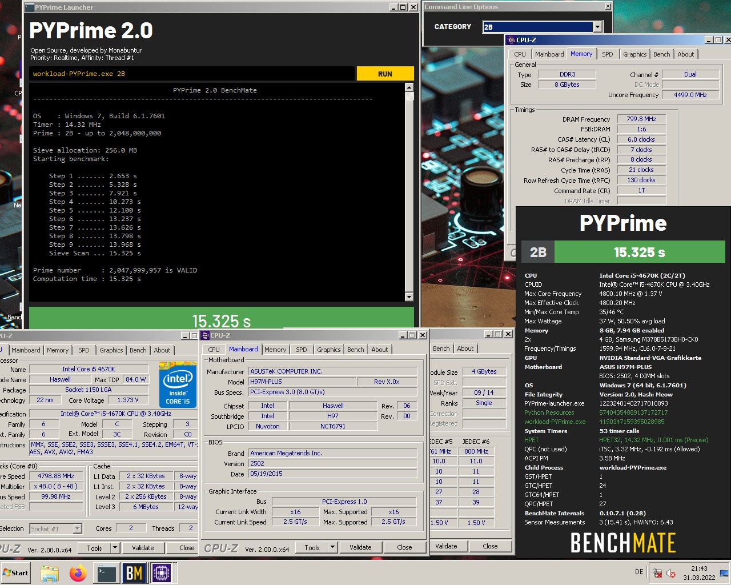The image size is (731, 585).
Task: Maximize the PYPrime Launcher window
Action: [403, 7]
